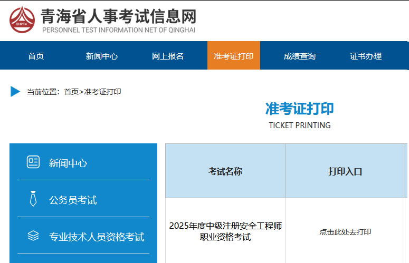Click the 点击此处去打印 print link
This screenshot has width=409, height=263.
click(x=345, y=232)
